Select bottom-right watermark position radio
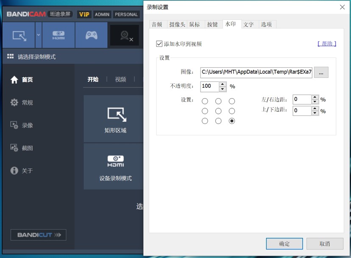Viewport: 351px width, 258px height. click(x=232, y=121)
